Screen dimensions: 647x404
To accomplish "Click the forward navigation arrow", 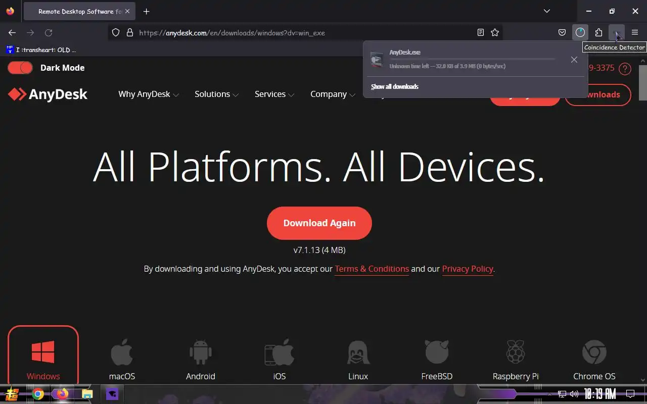I will (30, 32).
